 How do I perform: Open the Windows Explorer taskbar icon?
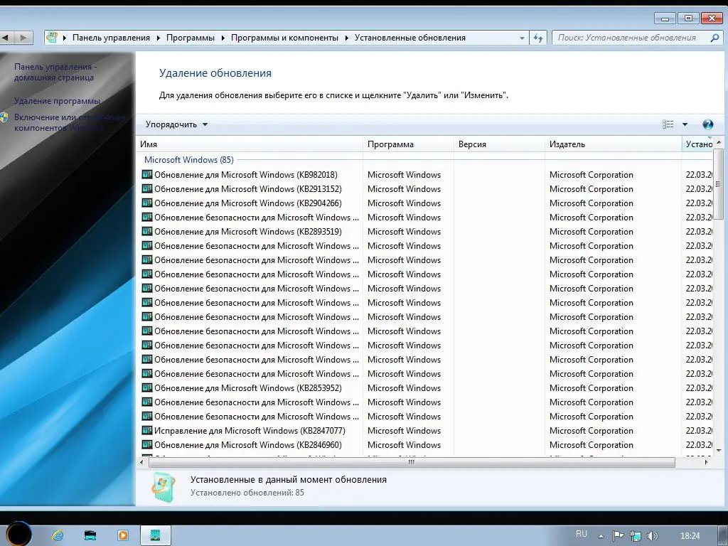pyautogui.click(x=90, y=535)
